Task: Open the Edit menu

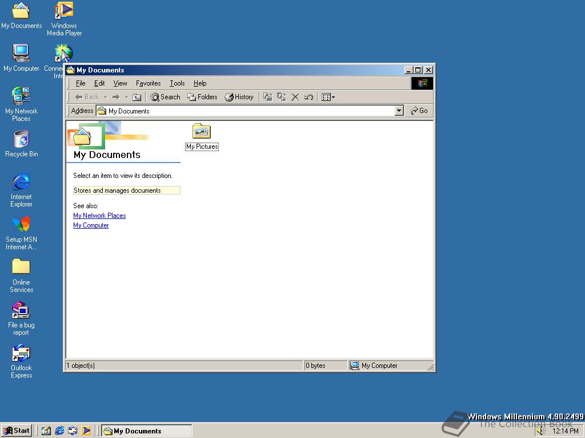Action: (x=99, y=83)
